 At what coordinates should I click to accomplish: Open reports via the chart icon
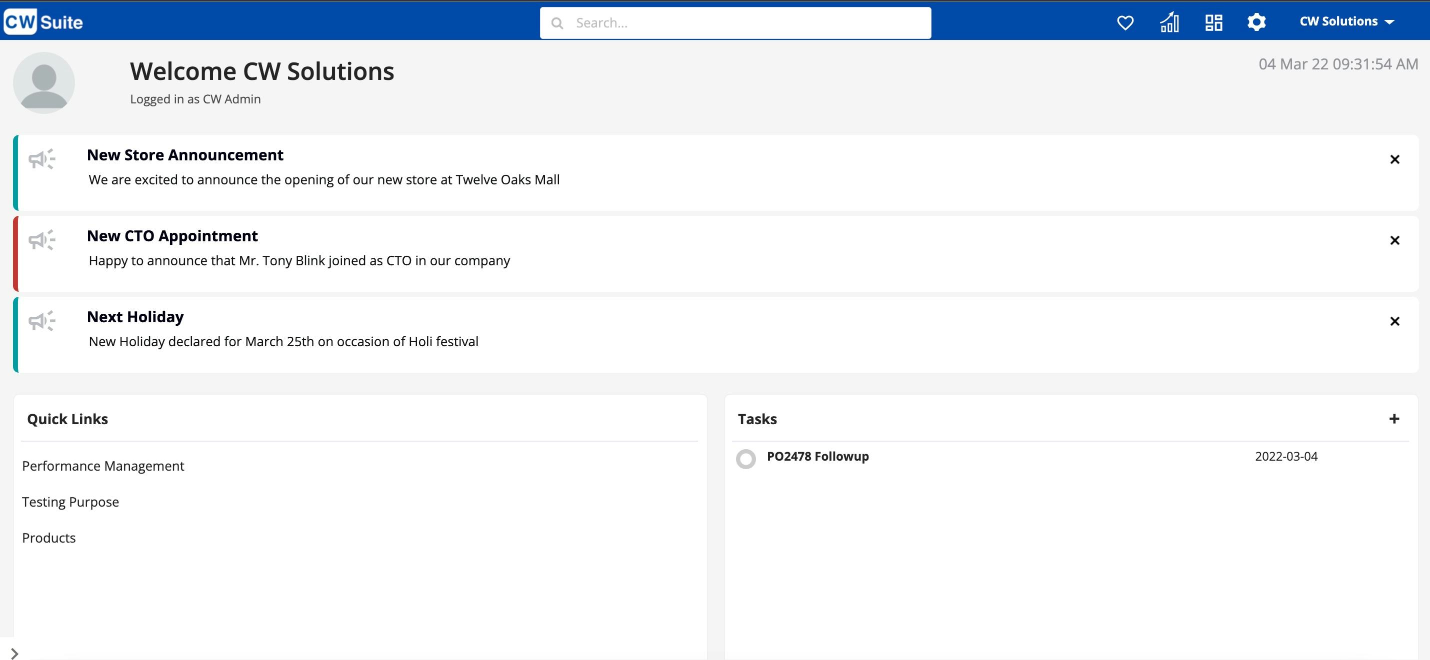coord(1169,22)
